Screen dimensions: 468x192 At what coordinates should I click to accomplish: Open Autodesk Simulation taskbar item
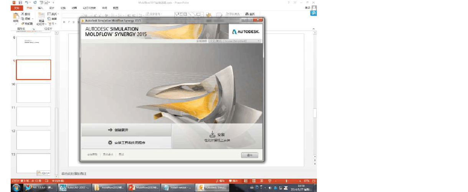pos(213,187)
